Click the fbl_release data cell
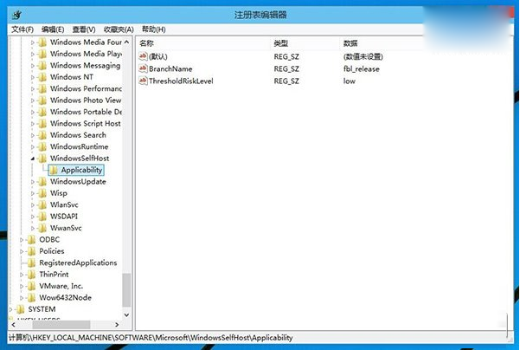 click(x=362, y=69)
